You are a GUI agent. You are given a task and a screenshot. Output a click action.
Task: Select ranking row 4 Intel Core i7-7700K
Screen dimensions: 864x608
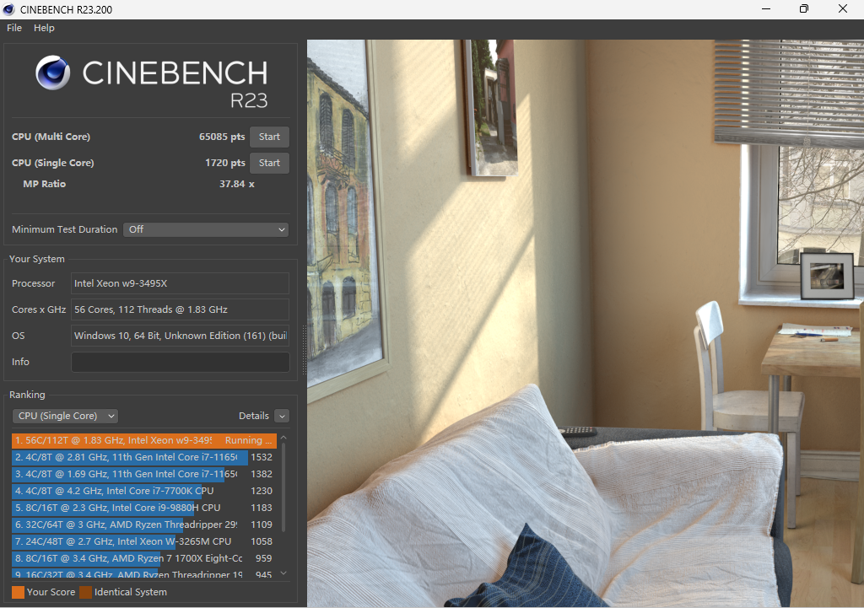click(144, 491)
